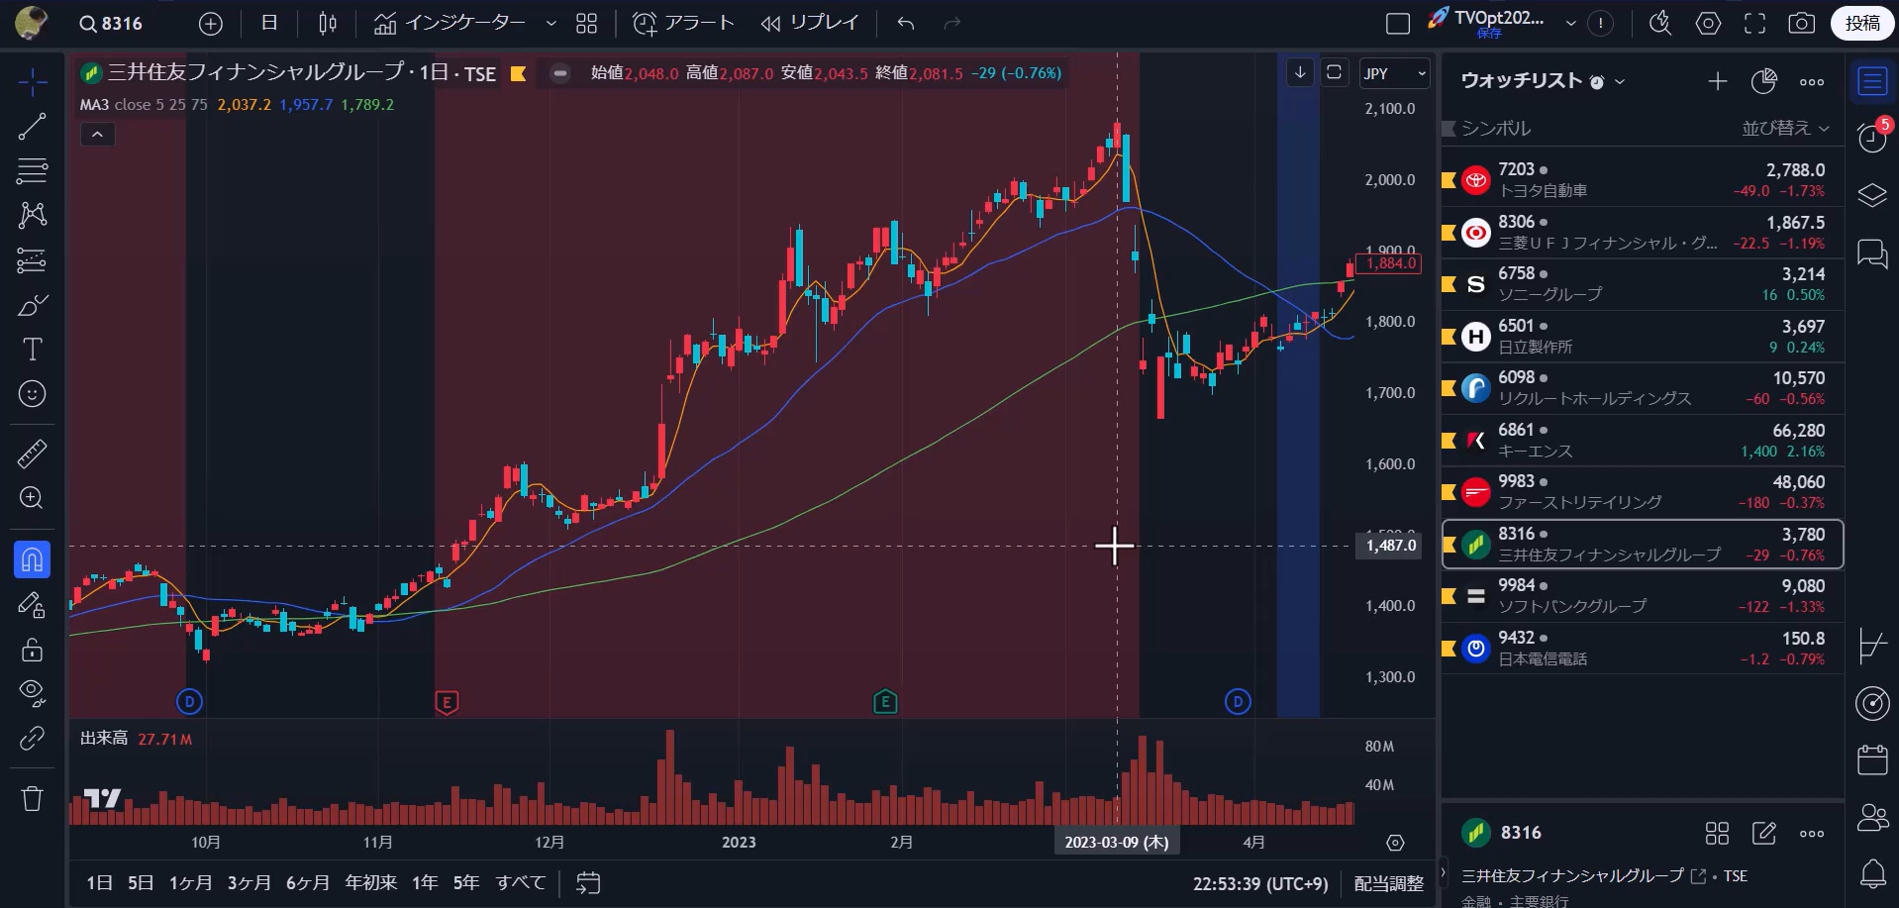Open the link drawings tool

click(32, 739)
